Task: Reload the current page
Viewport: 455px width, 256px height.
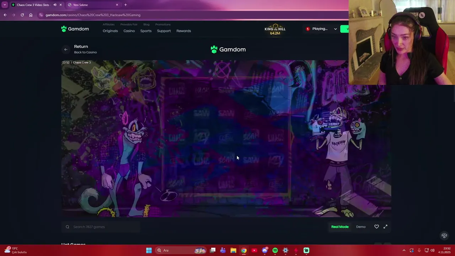Action: point(22,15)
